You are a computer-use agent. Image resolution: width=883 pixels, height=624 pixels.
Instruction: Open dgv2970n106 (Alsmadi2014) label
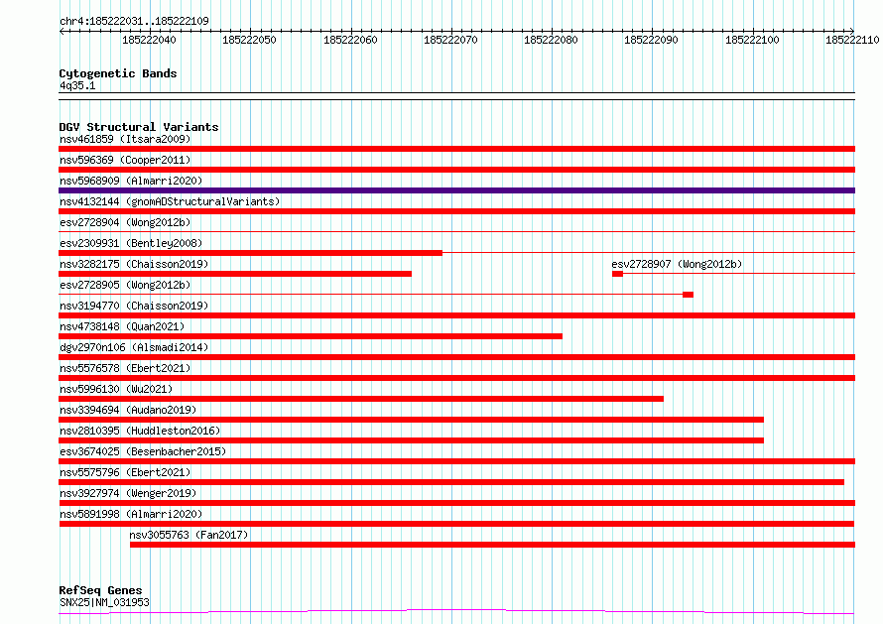[134, 347]
